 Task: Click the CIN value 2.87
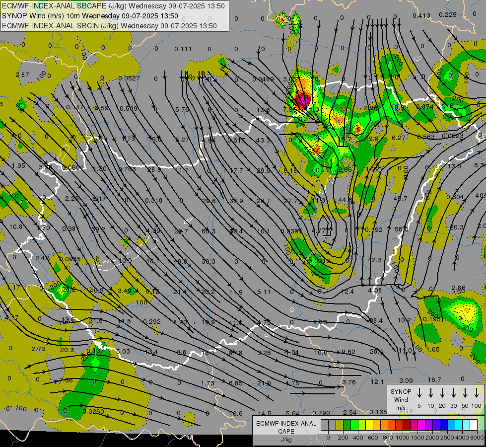coord(22,75)
